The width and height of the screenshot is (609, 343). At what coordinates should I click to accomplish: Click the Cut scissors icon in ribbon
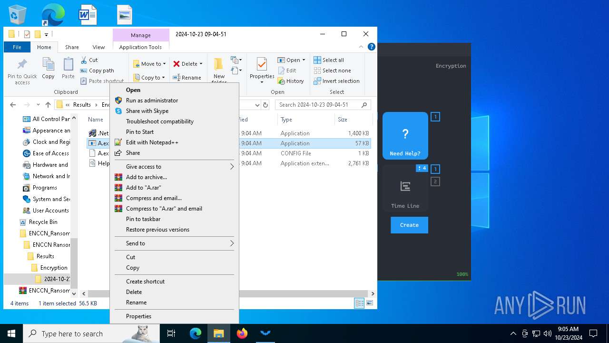point(84,60)
